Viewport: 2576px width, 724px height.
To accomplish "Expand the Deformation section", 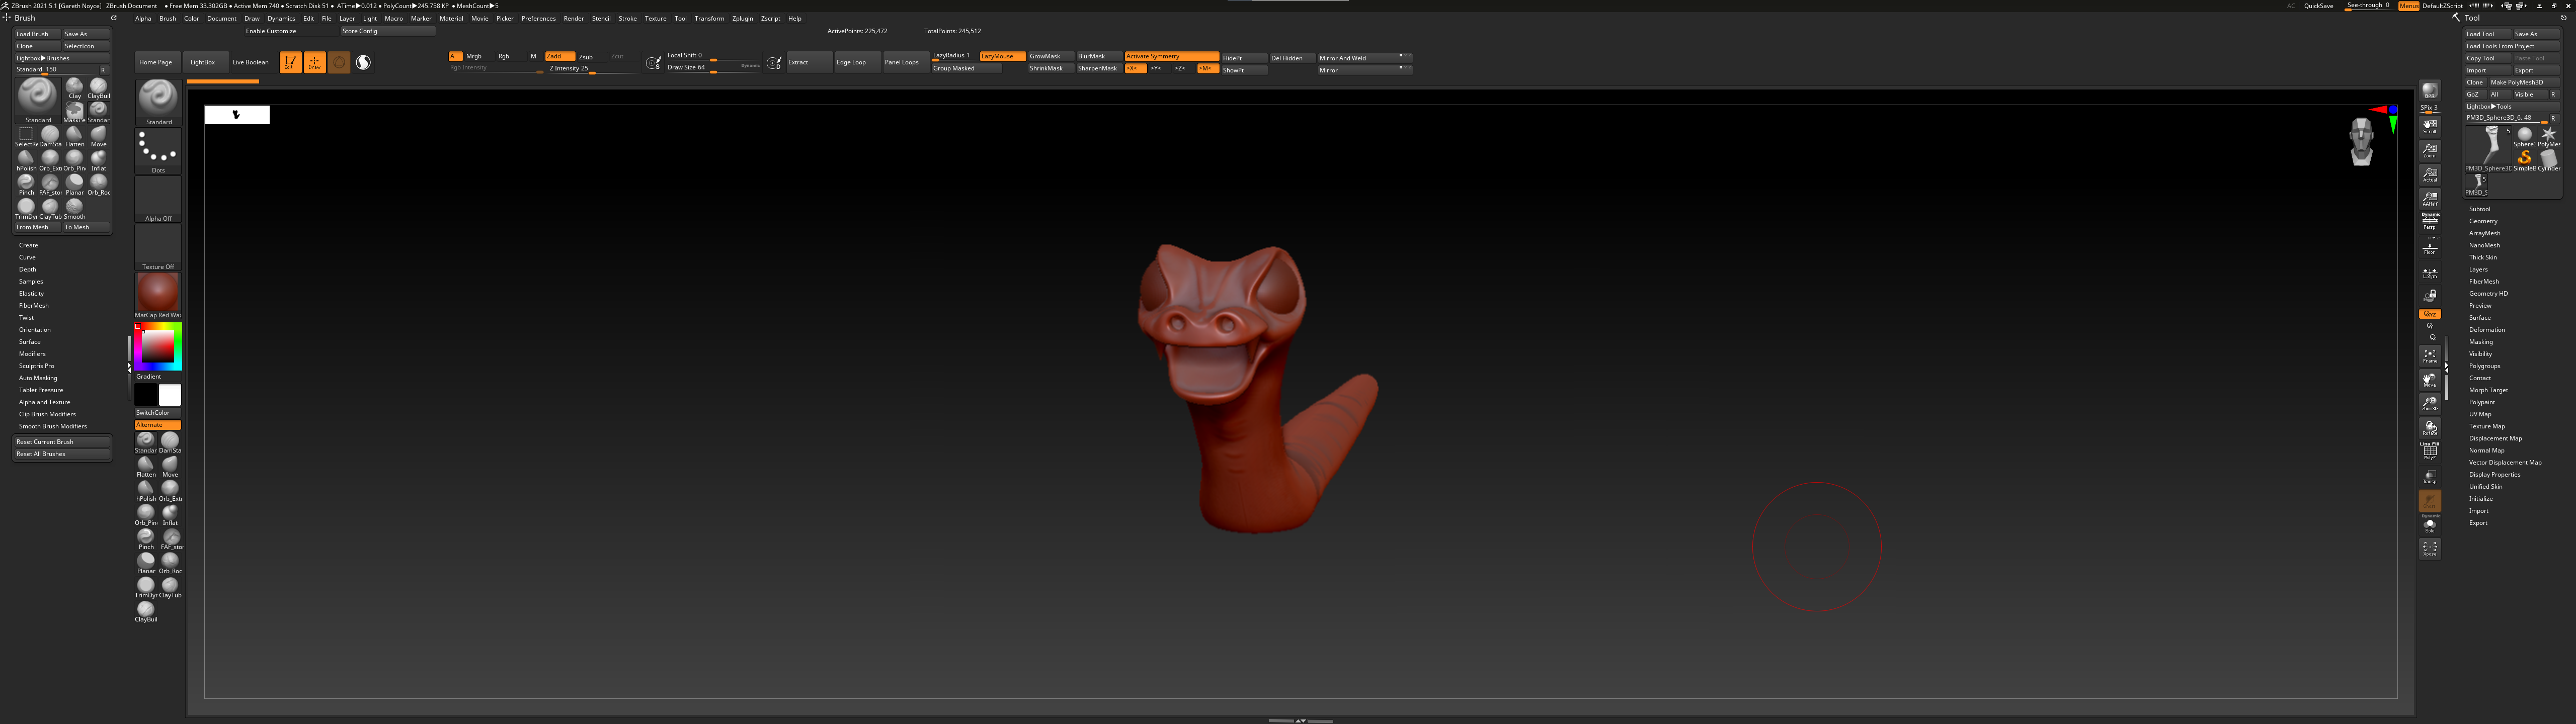I will [2486, 330].
